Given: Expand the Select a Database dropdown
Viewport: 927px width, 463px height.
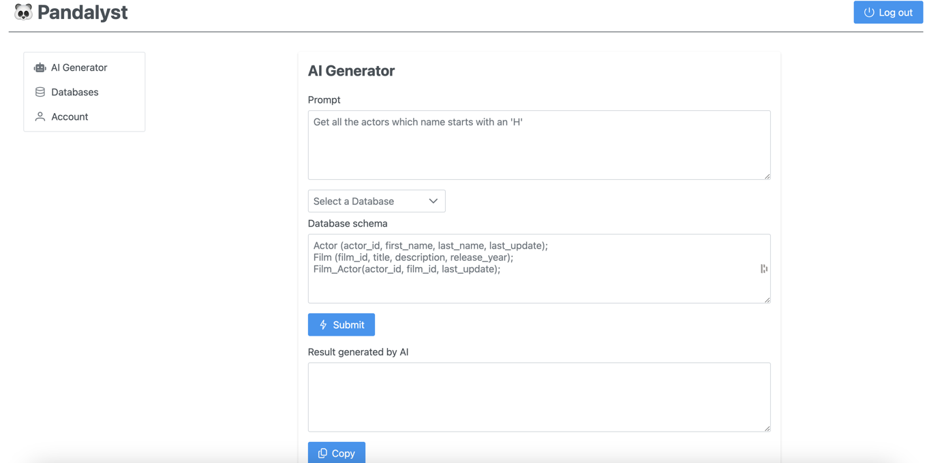Looking at the screenshot, I should coord(376,201).
